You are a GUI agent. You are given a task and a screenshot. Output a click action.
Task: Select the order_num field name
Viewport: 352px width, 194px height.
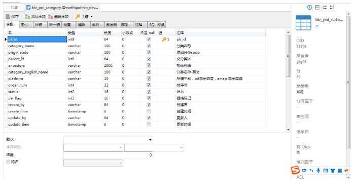(x=18, y=85)
